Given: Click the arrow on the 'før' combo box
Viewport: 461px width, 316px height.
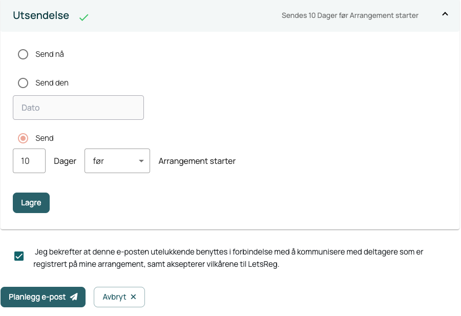Looking at the screenshot, I should pos(141,161).
